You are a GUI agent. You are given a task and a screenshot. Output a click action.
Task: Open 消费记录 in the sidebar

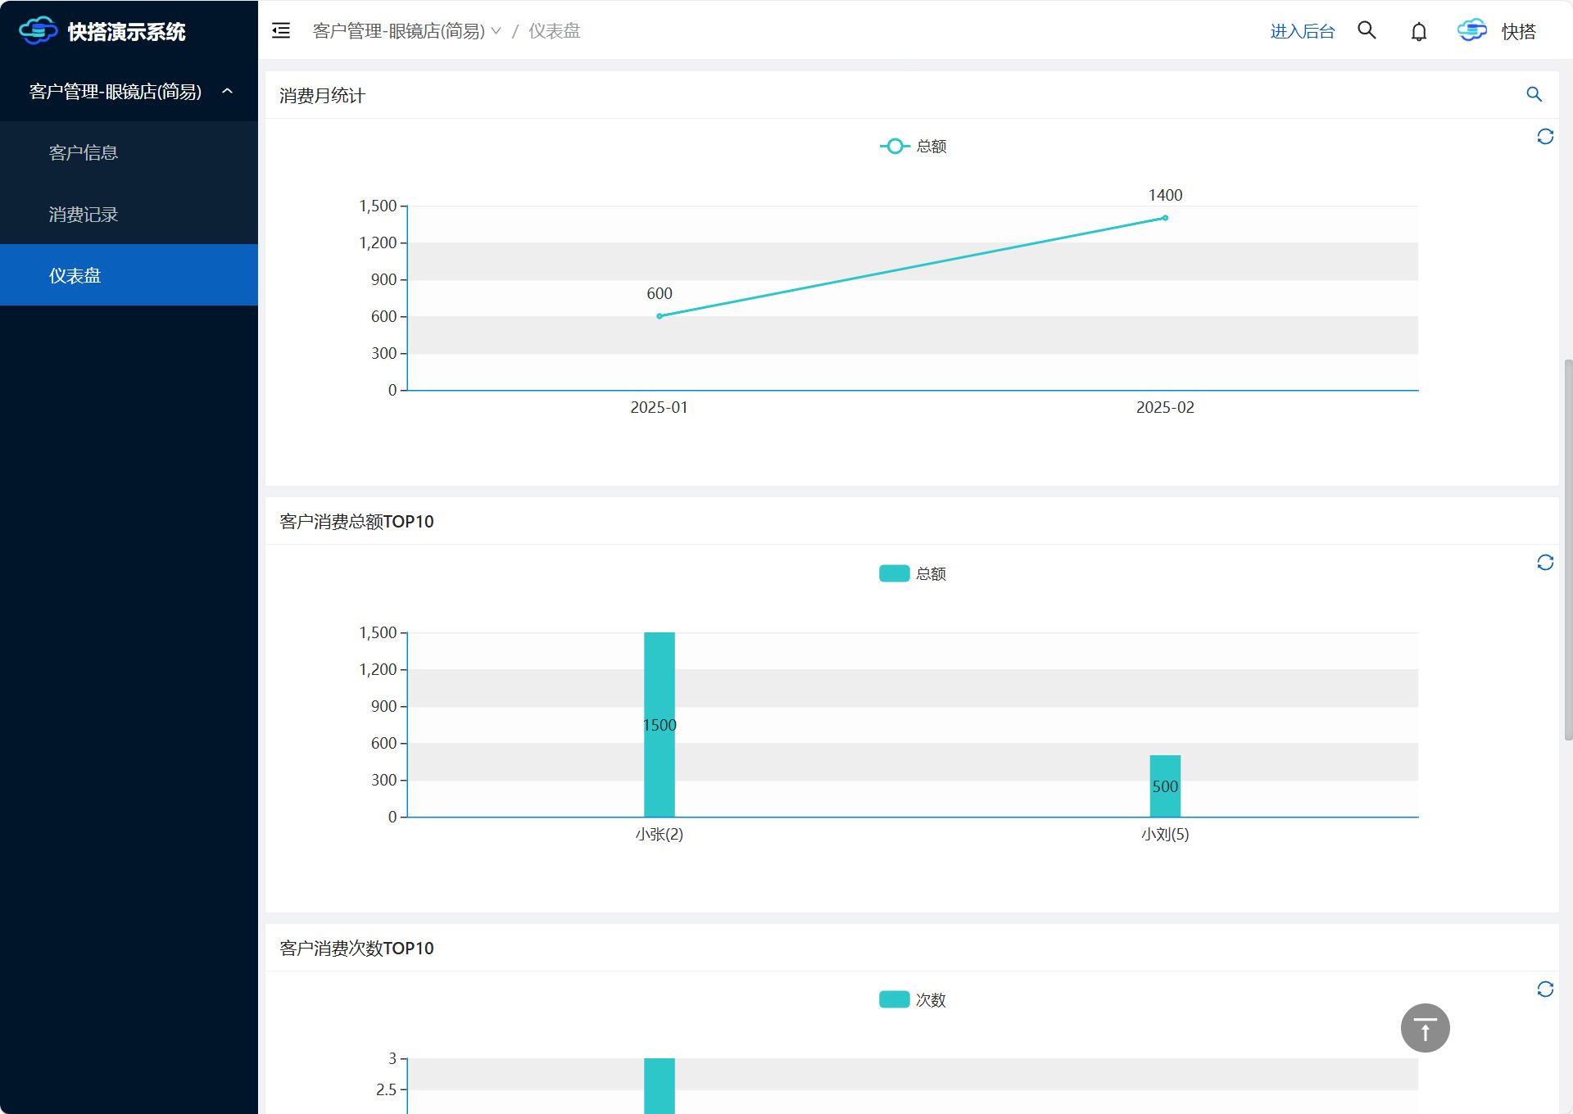129,214
